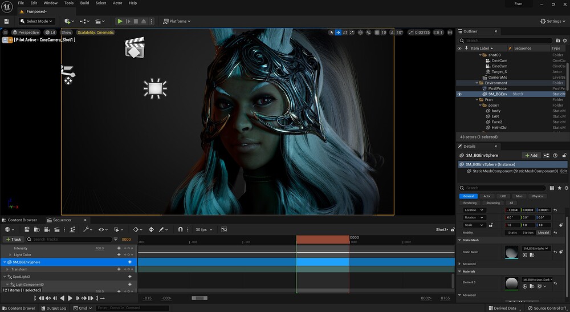Screen dimensions: 570x312
Task: Click the add folder icon in Outliner
Action: 558,40
